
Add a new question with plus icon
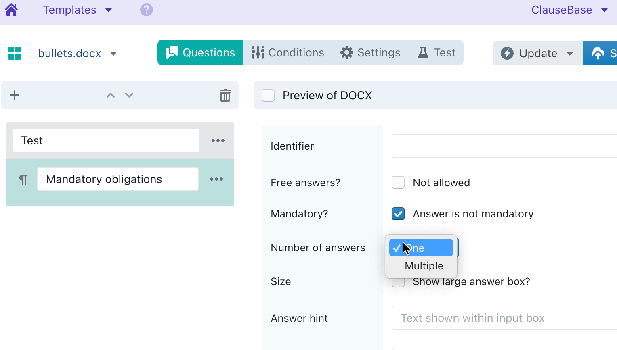point(15,95)
